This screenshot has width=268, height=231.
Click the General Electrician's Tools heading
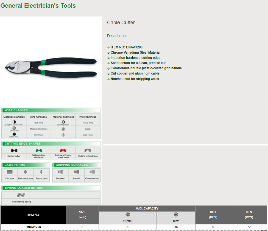point(38,6)
